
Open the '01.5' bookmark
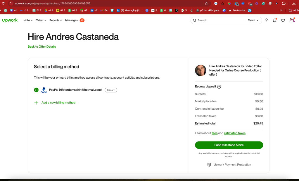tap(61, 10)
